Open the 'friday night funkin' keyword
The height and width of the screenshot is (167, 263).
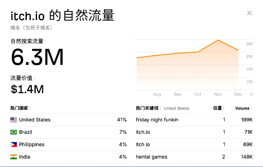pos(157,120)
